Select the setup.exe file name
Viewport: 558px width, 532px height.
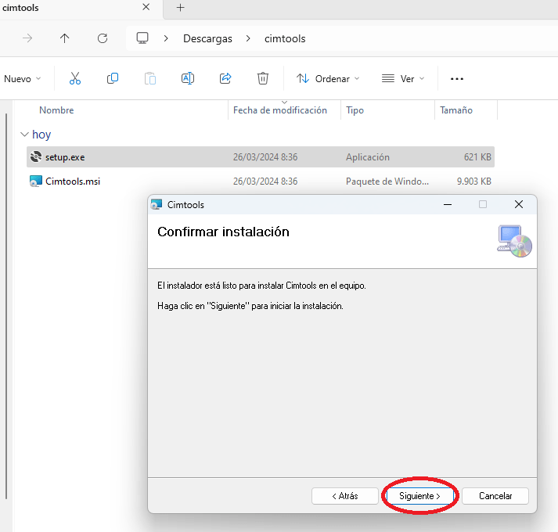[65, 157]
